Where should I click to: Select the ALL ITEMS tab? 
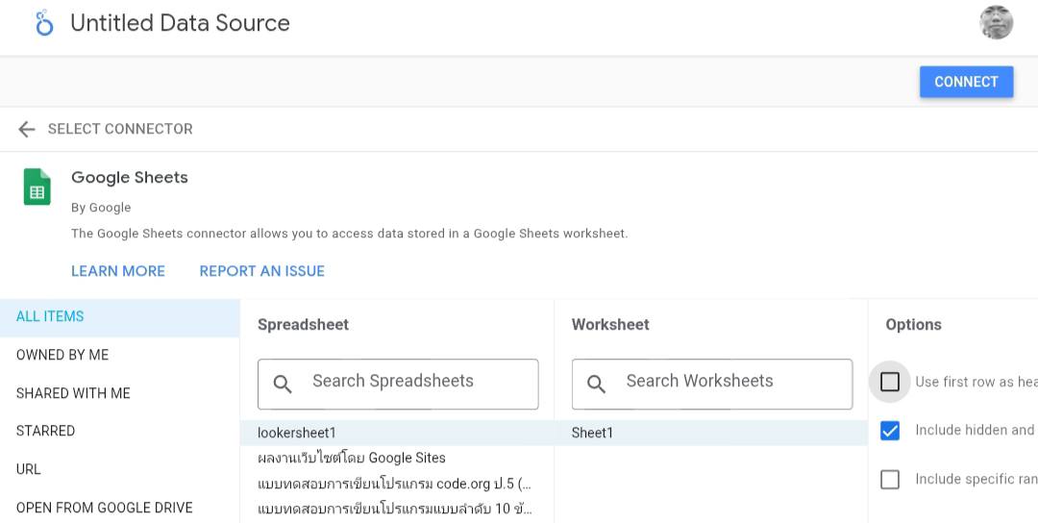pos(50,316)
